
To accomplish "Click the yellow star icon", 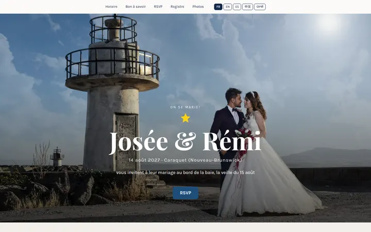I will pyautogui.click(x=185, y=118).
